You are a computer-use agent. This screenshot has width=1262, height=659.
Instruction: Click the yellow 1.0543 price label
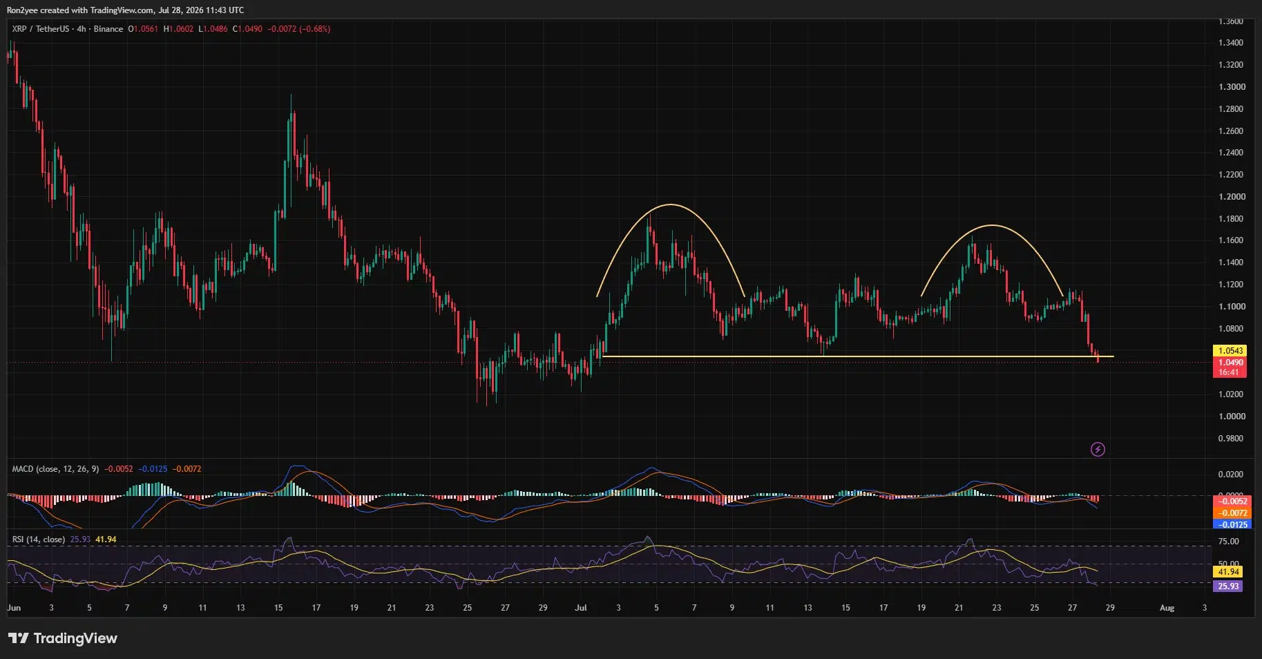click(1230, 351)
